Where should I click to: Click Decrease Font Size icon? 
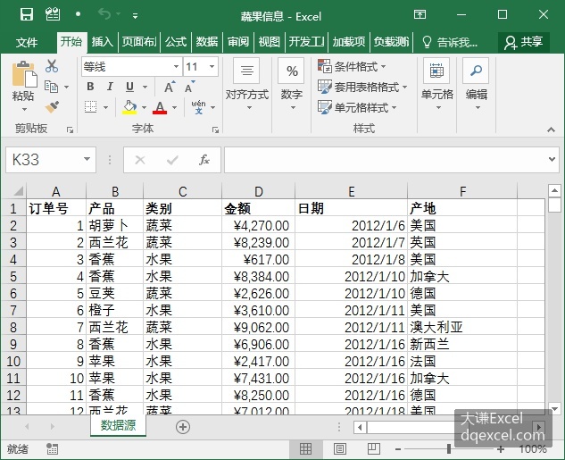[189, 87]
